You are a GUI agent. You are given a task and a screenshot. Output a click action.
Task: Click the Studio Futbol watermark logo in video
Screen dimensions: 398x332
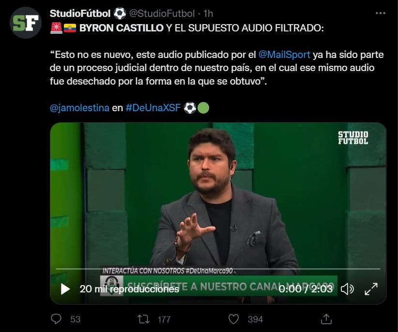coord(353,138)
